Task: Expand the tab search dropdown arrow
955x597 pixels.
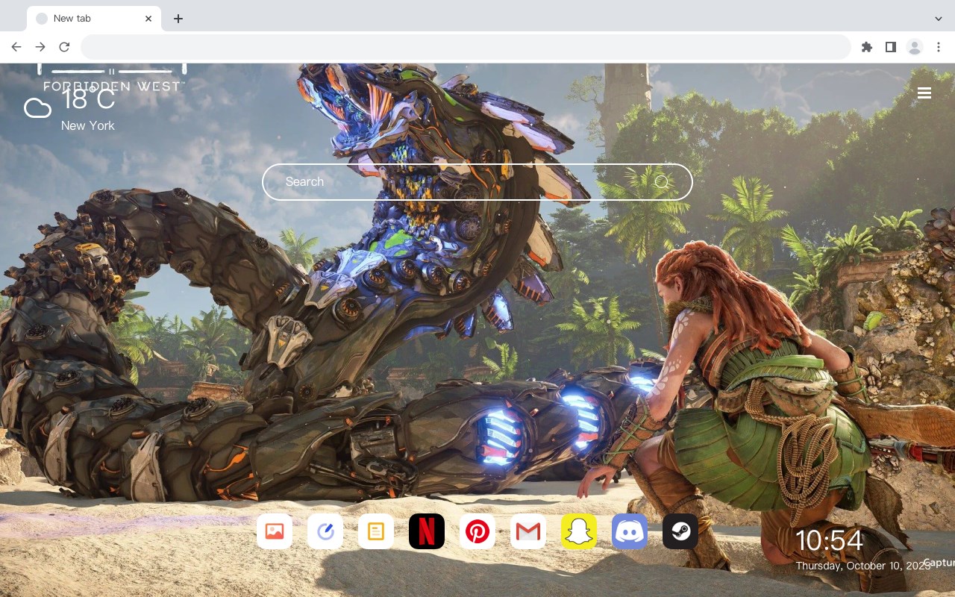Action: point(939,19)
